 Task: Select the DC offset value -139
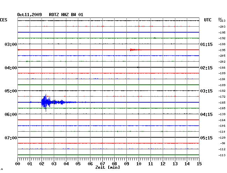(x=222, y=115)
